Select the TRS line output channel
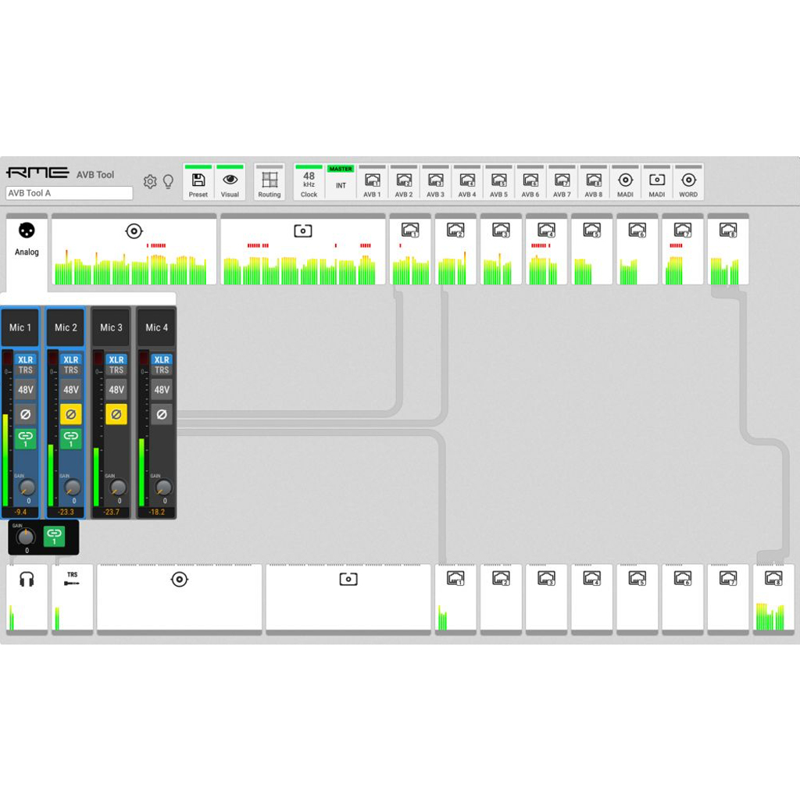This screenshot has height=800, width=800. pyautogui.click(x=71, y=579)
